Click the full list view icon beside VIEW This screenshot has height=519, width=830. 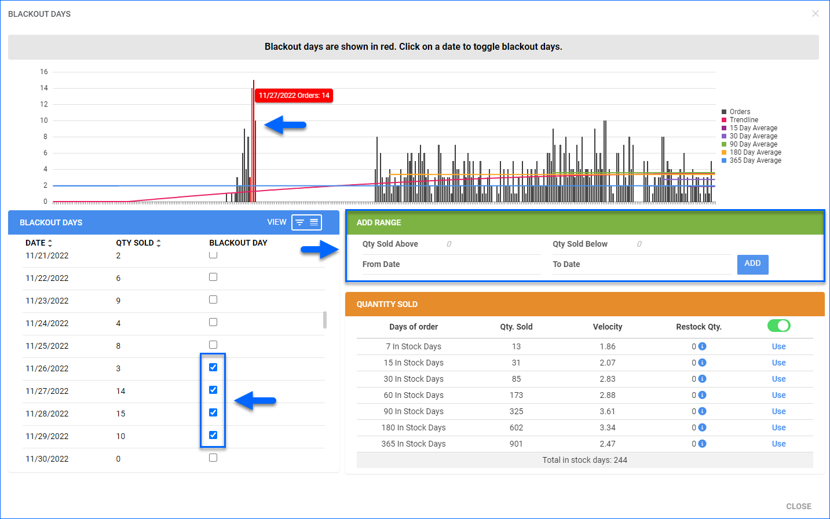pyautogui.click(x=314, y=222)
